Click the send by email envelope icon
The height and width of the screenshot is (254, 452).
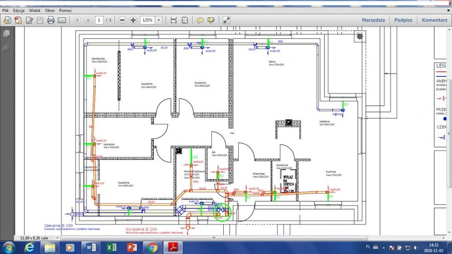(62, 20)
